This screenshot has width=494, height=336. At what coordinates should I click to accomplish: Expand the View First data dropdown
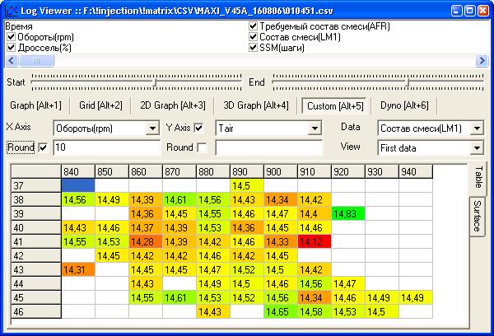(x=476, y=148)
